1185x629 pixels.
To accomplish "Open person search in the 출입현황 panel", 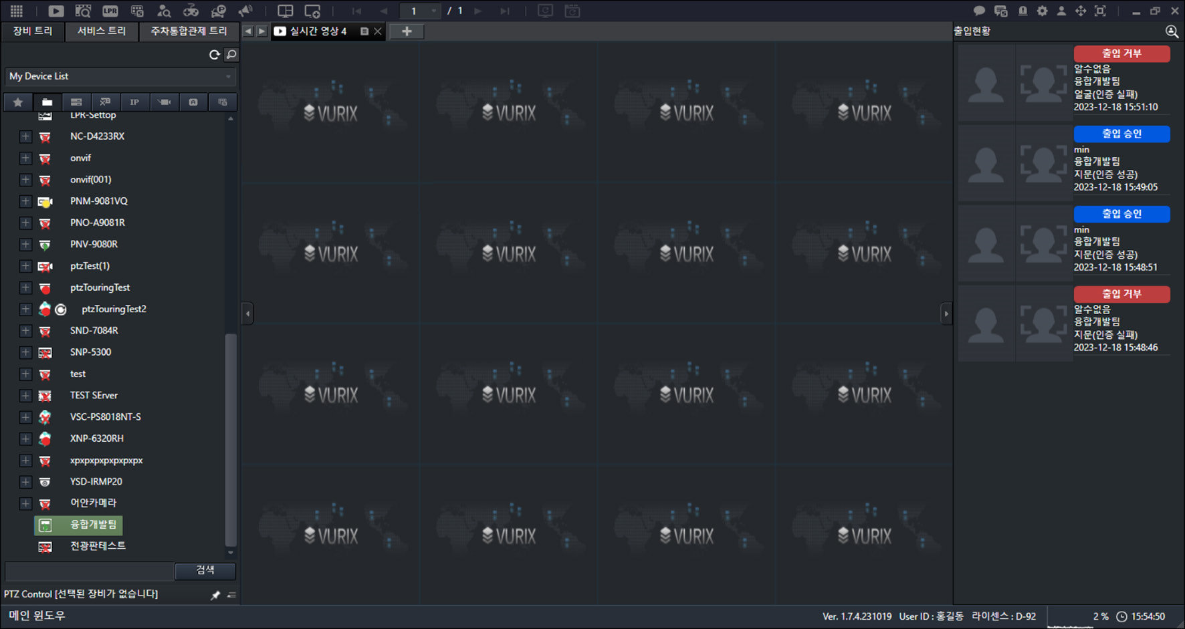I will click(1172, 31).
